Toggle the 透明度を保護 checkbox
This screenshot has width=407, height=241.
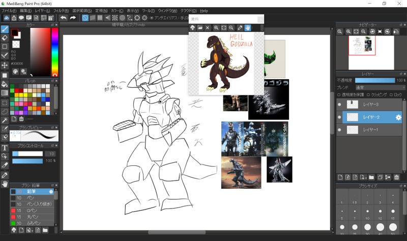[339, 94]
